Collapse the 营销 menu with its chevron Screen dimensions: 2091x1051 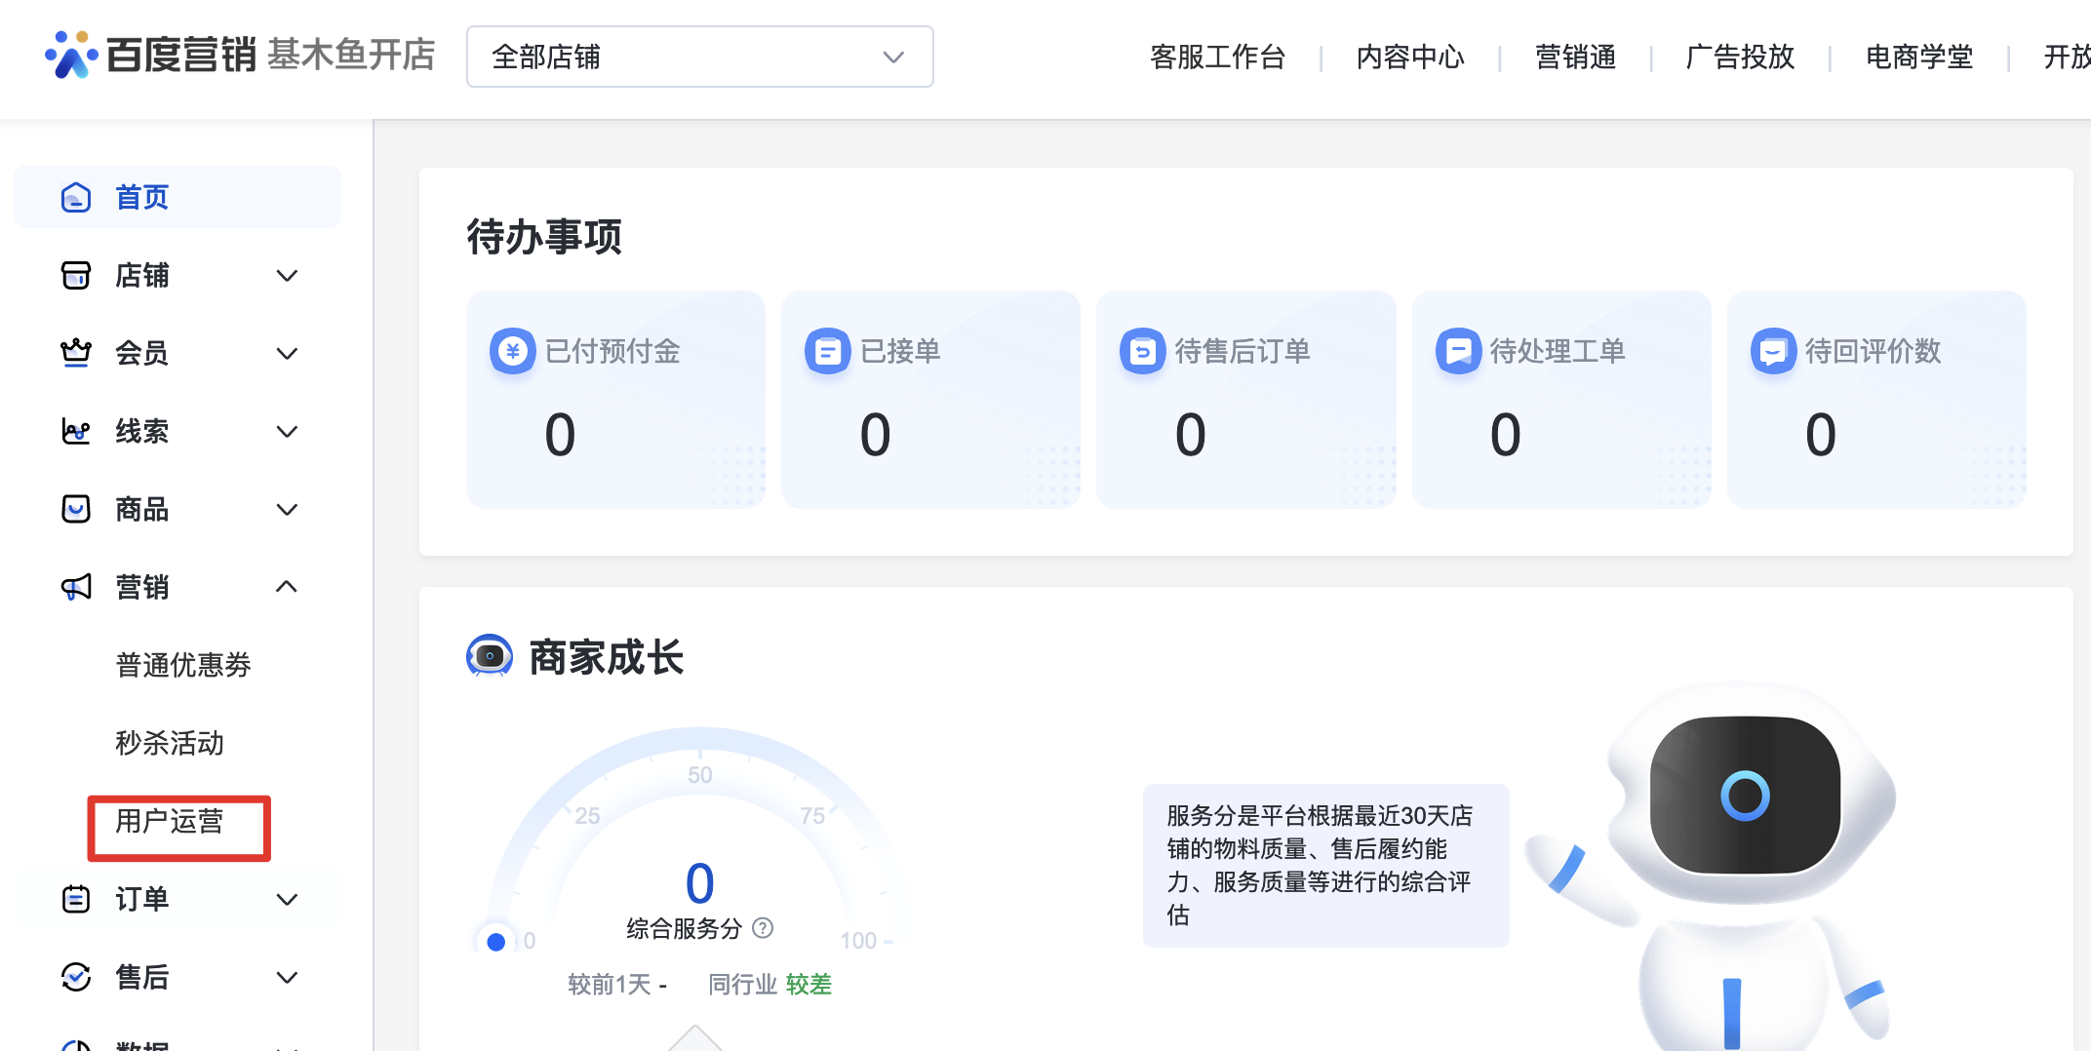click(287, 587)
